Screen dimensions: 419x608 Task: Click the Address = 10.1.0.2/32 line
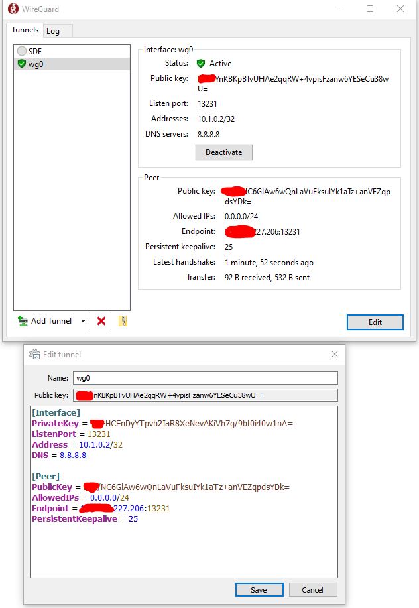(77, 444)
